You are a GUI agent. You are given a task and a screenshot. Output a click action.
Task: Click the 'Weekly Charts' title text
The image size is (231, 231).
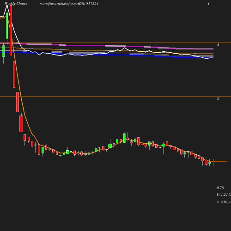click(x=16, y=4)
